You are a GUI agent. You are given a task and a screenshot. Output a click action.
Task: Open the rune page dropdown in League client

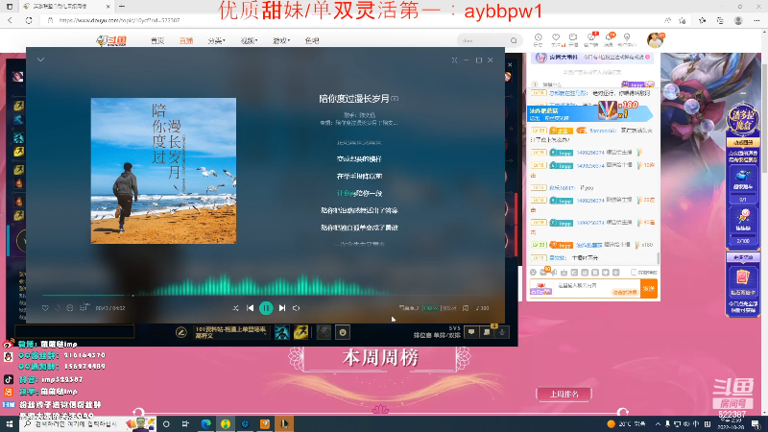coord(230,332)
